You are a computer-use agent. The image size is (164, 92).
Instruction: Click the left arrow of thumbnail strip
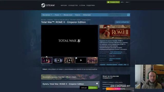pos(43,65)
